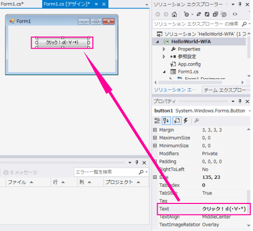Close the Form1.cs [デザイン] tab
The image size is (253, 231).
coord(104,4)
